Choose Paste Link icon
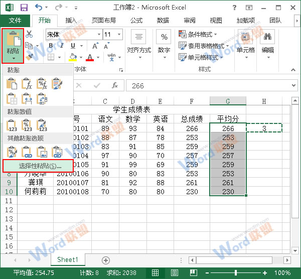The height and width of the screenshot is (279, 301). tap(27, 152)
